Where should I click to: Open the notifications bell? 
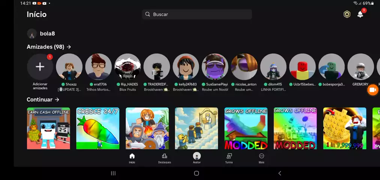[361, 14]
